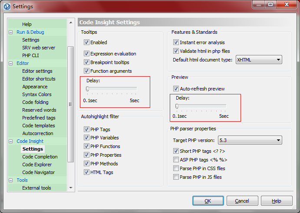Viewport: 300px width, 213px height.
Task: Open Code Completion page
Action: point(40,157)
